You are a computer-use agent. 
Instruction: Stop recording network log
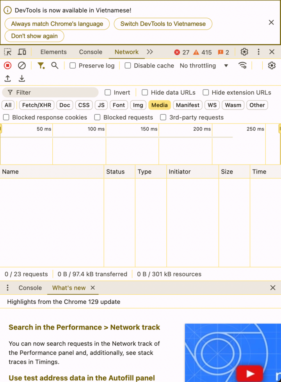click(x=7, y=65)
